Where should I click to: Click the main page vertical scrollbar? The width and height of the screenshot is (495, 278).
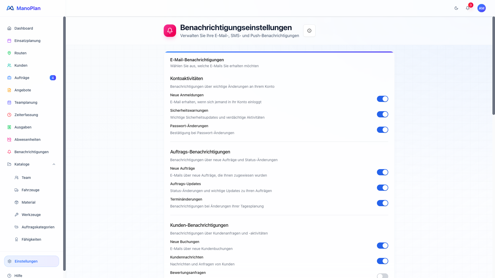(493, 66)
